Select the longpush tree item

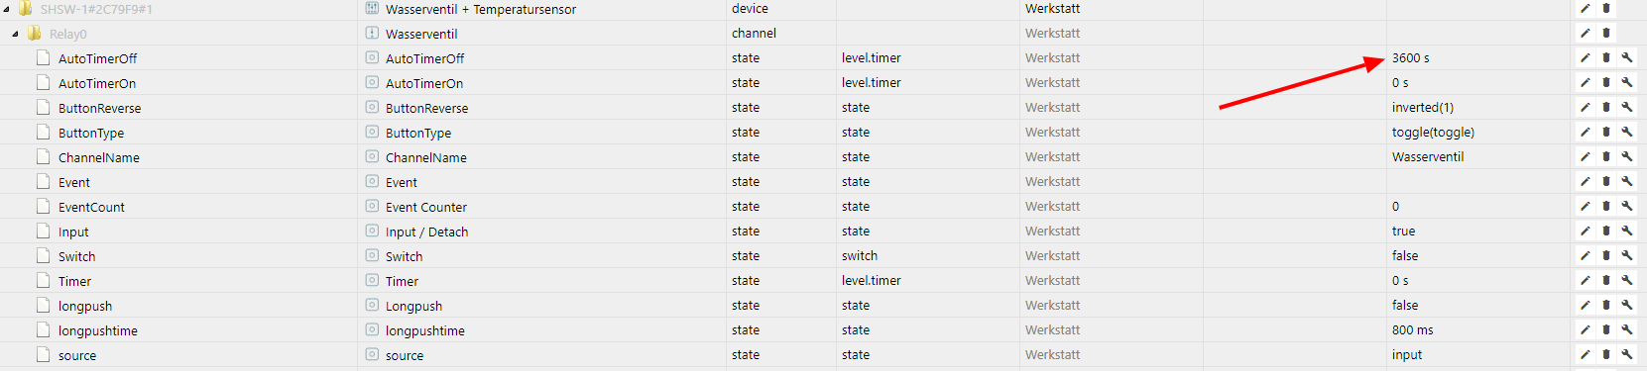pos(85,307)
